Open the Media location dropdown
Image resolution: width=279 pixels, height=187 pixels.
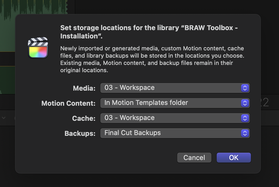[x=175, y=88]
